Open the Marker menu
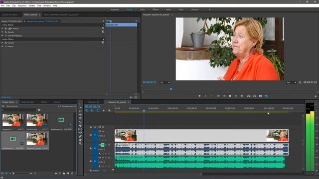Screen dimensions: 319x179 [32, 5]
